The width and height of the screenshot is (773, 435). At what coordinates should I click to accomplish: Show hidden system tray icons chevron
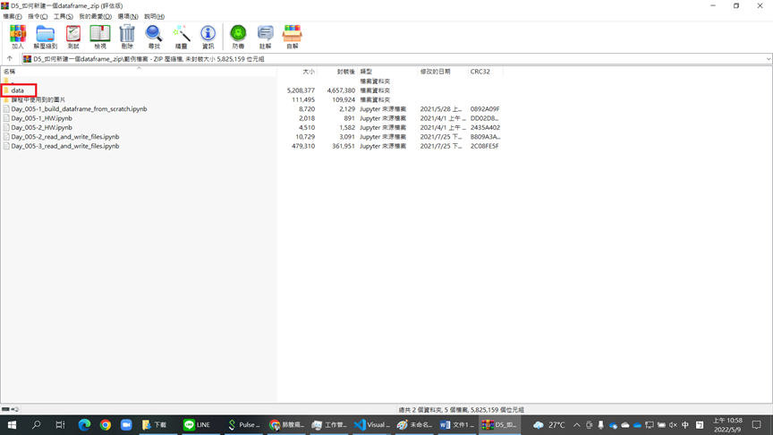click(576, 424)
